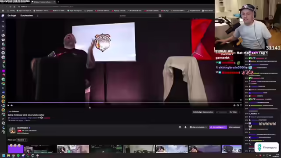Open the clip player settings gear
Image resolution: width=281 pixels, height=158 pixels.
coord(234,105)
